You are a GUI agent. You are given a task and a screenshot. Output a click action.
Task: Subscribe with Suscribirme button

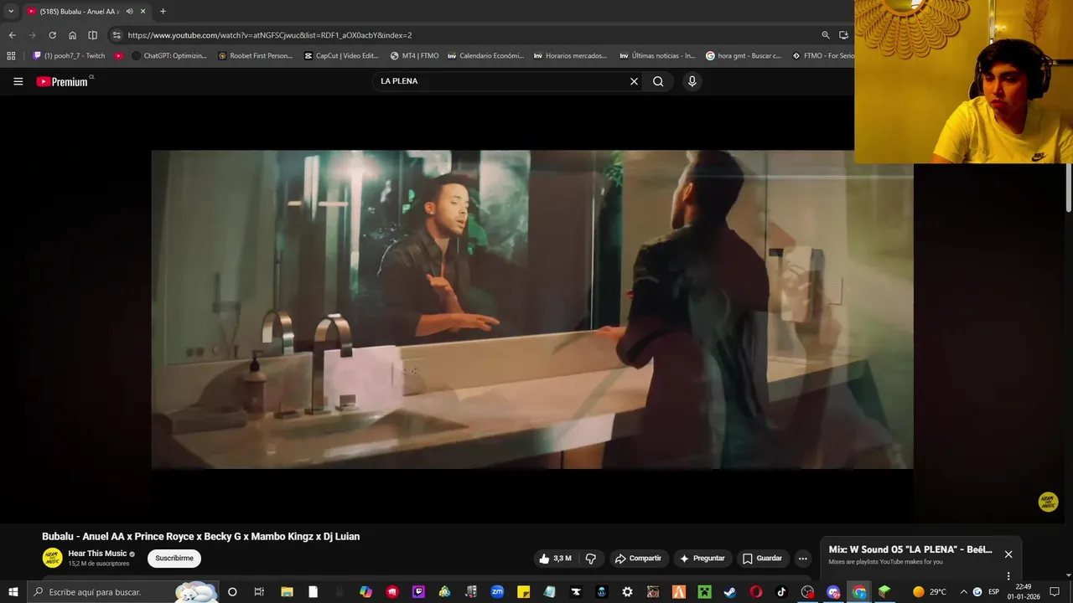pos(174,559)
